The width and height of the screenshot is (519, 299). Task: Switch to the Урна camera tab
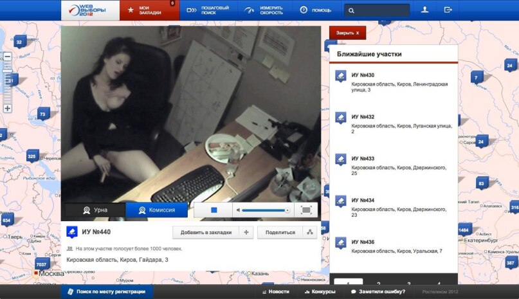tap(95, 210)
